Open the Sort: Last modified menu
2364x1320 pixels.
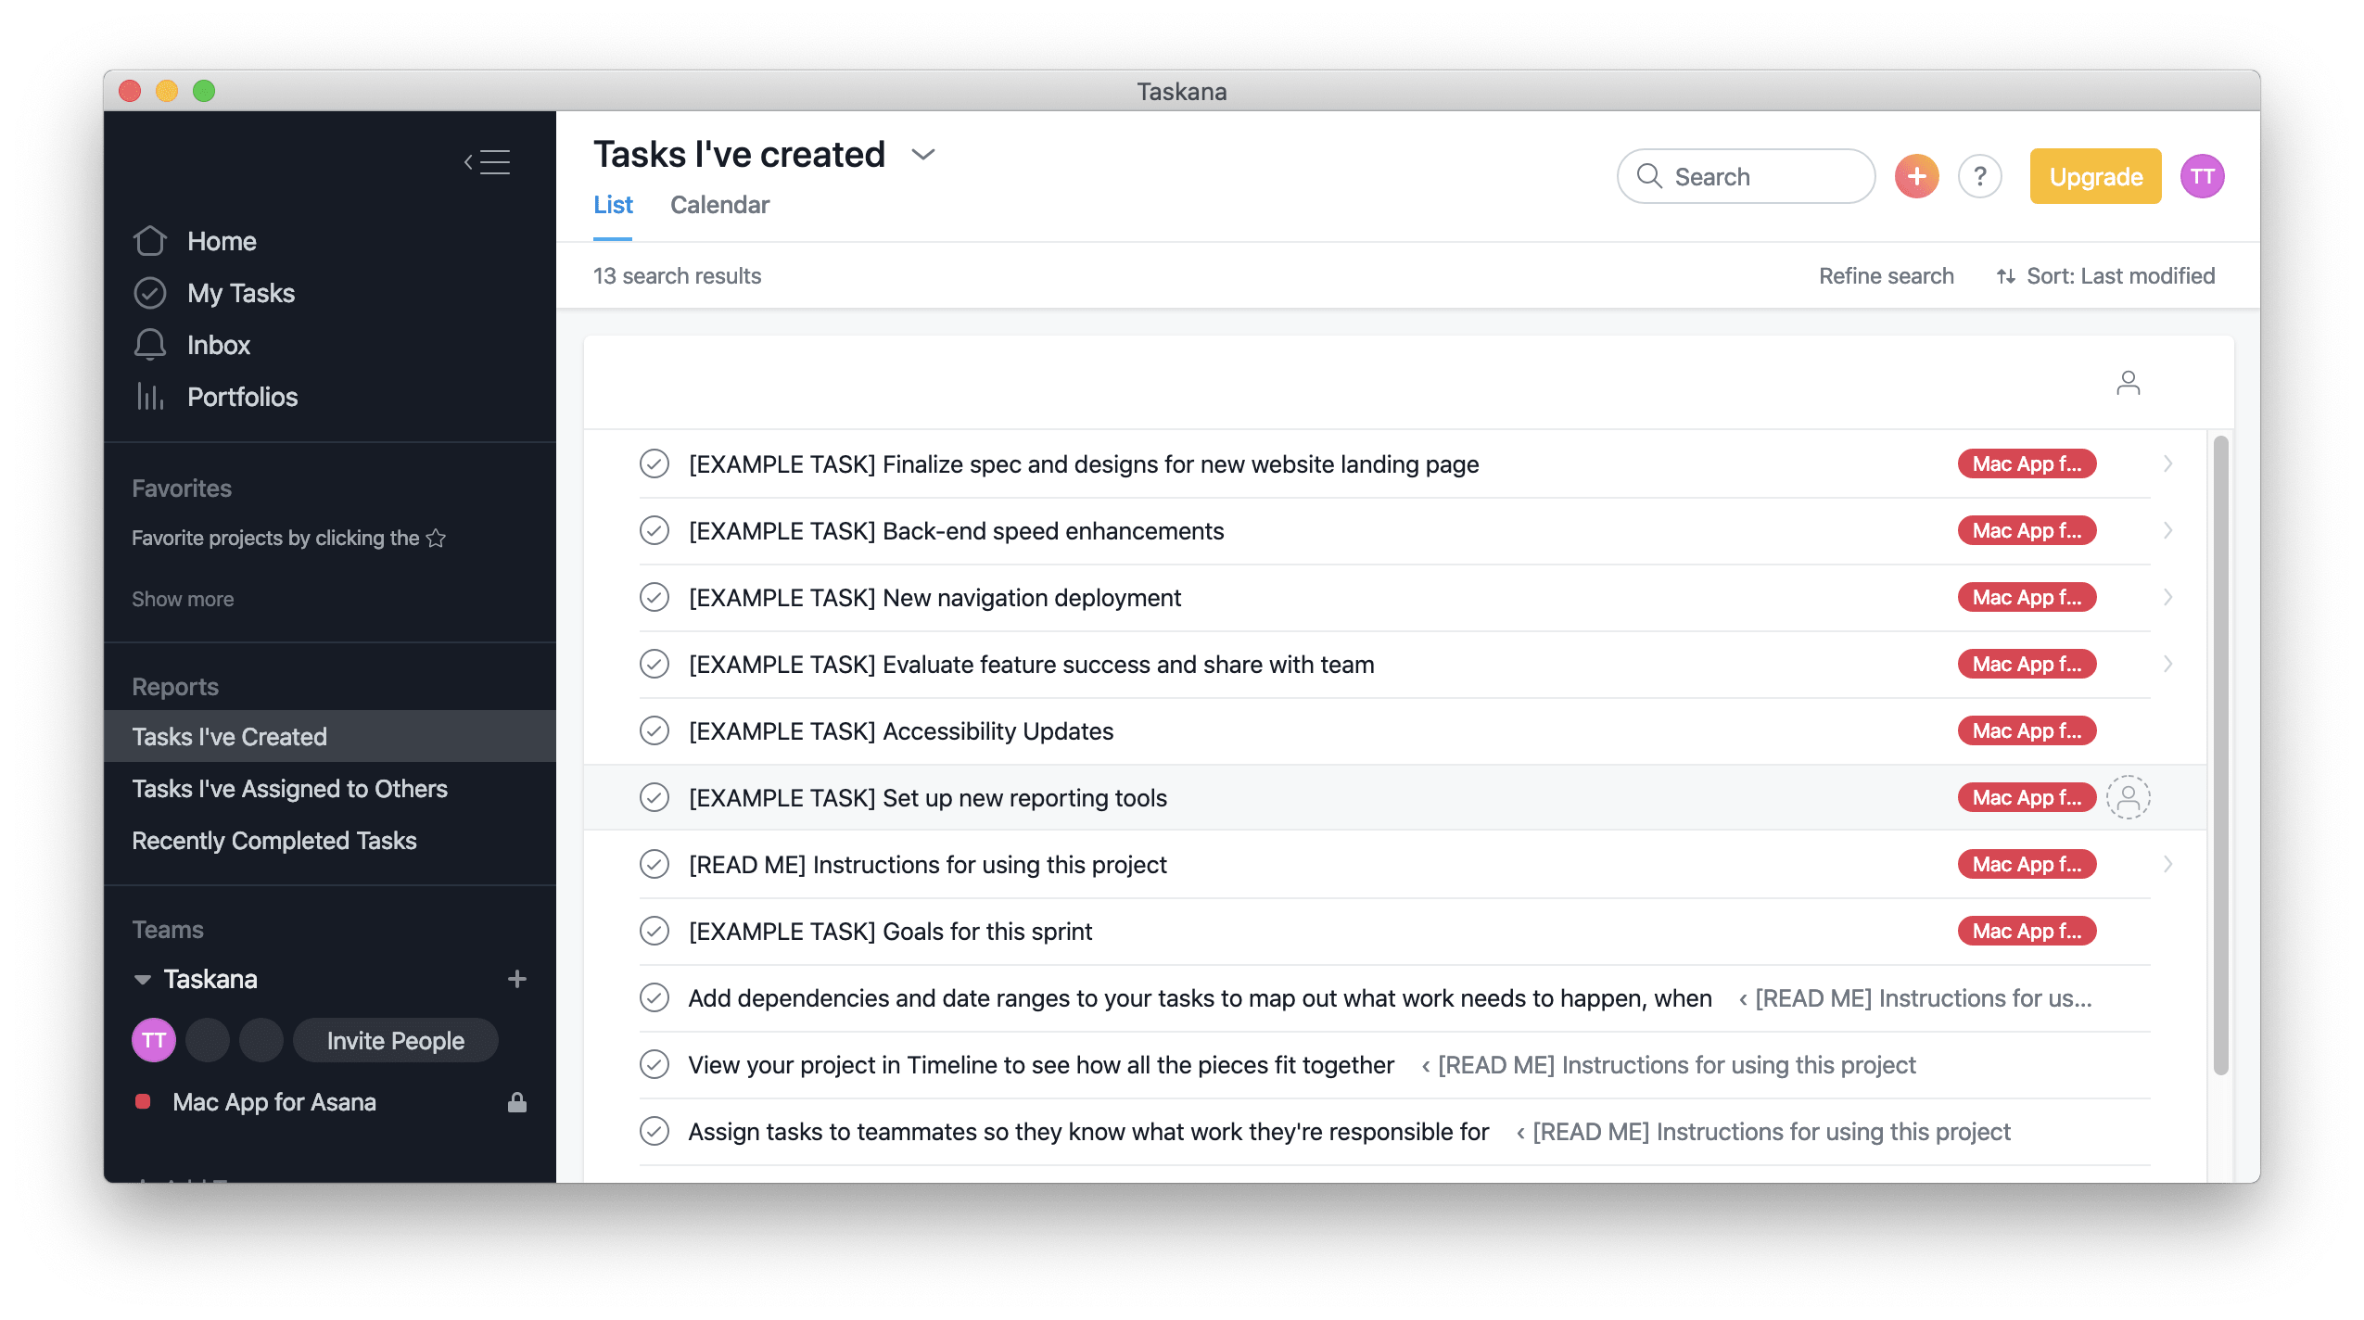[2105, 276]
